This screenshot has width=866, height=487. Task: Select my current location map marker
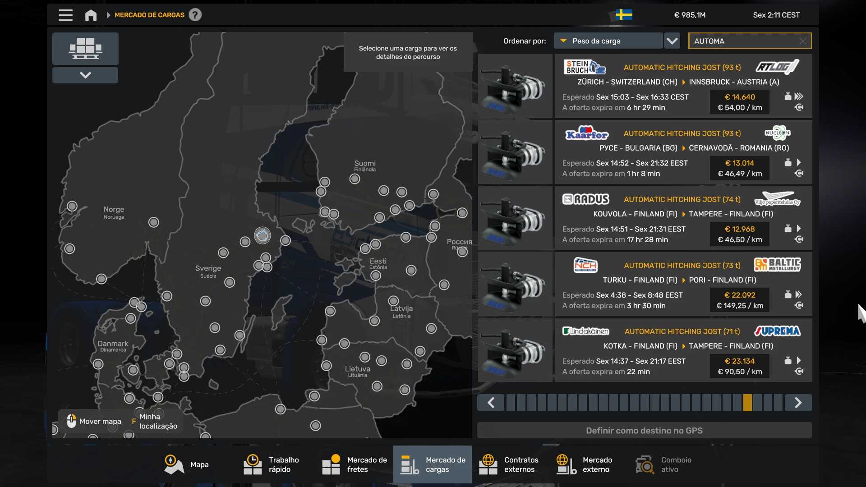262,235
